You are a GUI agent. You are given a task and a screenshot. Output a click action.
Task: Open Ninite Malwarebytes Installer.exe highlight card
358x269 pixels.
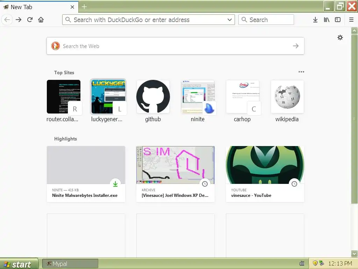[86, 174]
